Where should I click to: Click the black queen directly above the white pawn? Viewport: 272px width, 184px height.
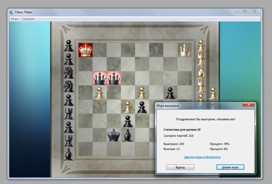click(100, 78)
